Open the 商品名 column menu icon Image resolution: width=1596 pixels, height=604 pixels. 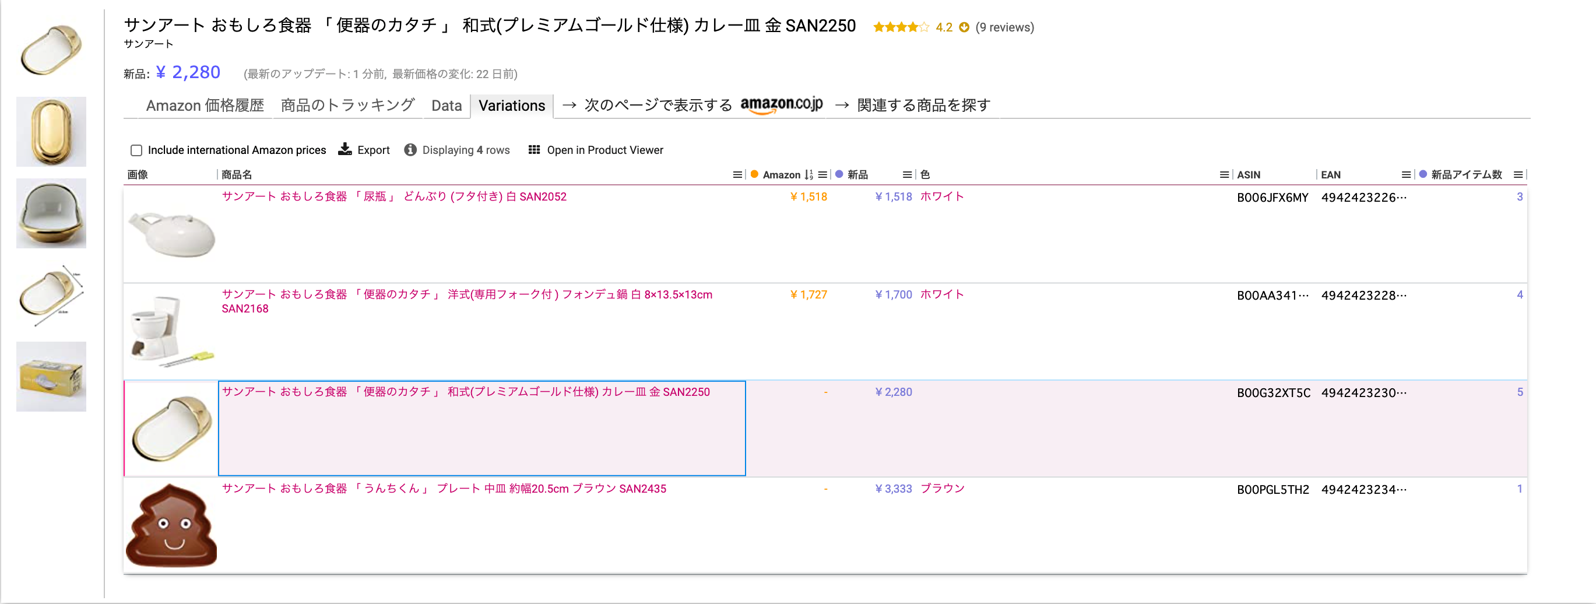pyautogui.click(x=737, y=175)
